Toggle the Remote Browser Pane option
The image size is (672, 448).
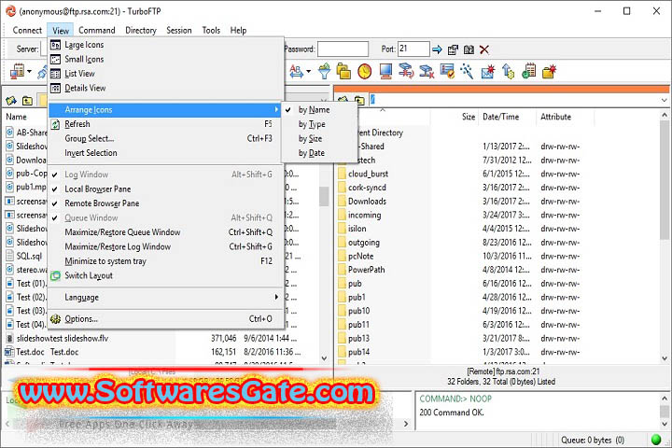point(165,203)
